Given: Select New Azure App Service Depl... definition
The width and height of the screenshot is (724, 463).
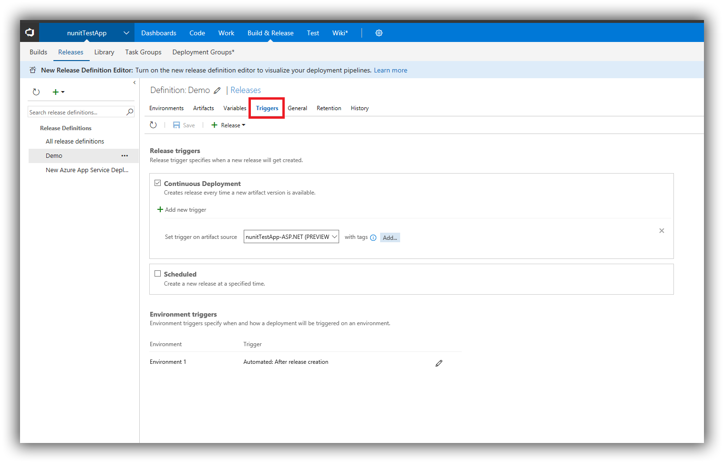Looking at the screenshot, I should (x=87, y=170).
